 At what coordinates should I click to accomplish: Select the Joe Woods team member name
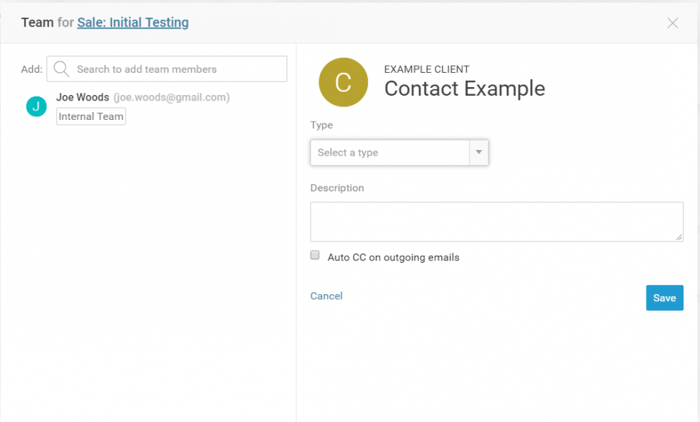[83, 97]
